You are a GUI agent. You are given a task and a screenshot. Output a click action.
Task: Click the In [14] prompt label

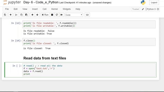[x=16, y=41]
